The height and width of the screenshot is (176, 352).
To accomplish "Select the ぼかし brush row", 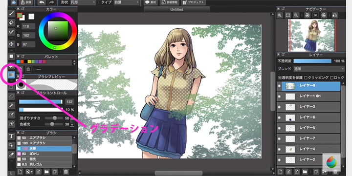I will click(x=44, y=154).
